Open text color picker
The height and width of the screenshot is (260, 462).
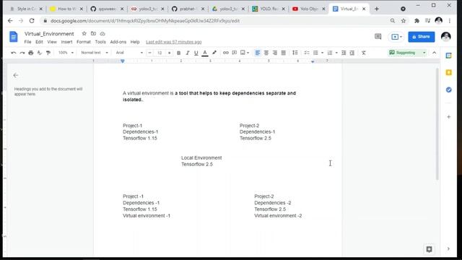coord(205,53)
